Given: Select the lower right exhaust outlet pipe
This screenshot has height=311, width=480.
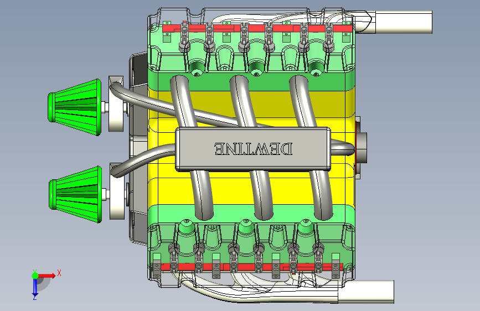Looking at the screenshot, I should (x=366, y=292).
